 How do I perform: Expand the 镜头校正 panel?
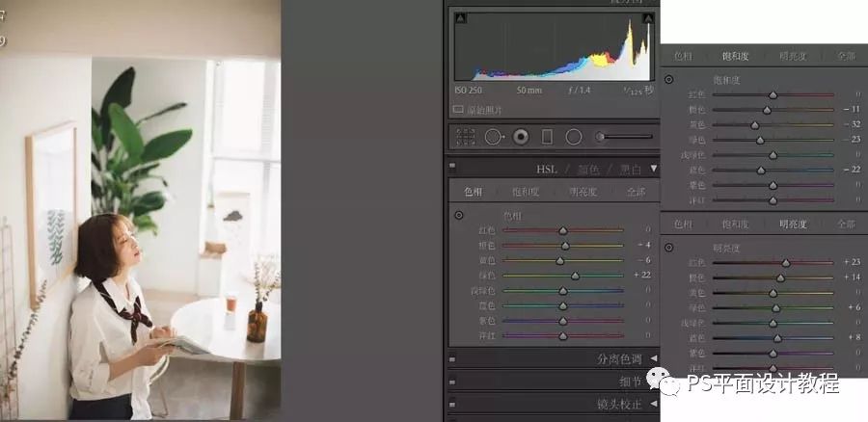click(x=654, y=405)
